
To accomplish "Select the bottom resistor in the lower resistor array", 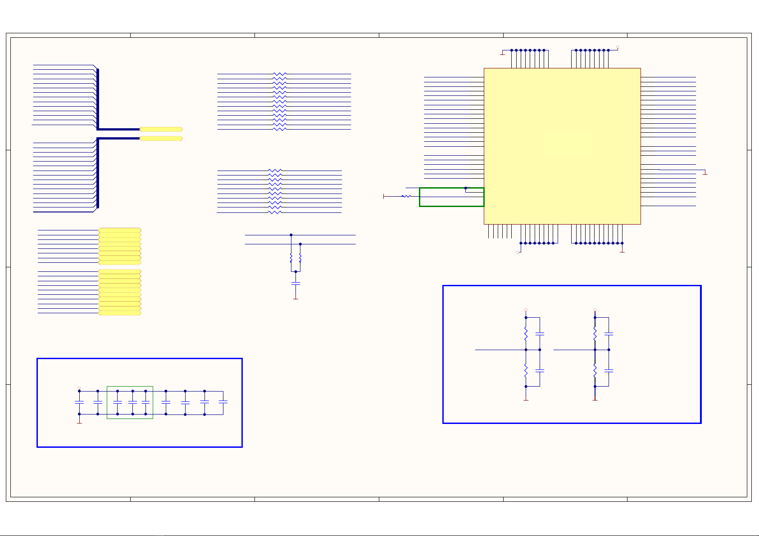I will [274, 212].
